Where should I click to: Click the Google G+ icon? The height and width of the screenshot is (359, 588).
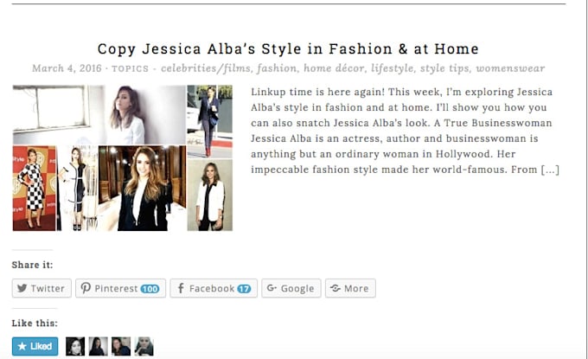(272, 288)
